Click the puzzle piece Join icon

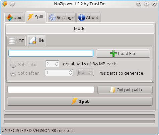(x=10, y=18)
